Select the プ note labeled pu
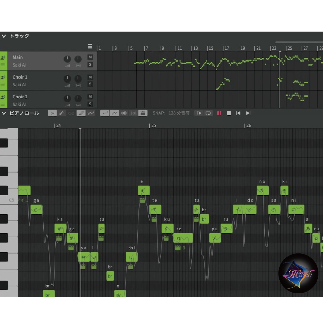The image size is (323, 328). [215, 238]
